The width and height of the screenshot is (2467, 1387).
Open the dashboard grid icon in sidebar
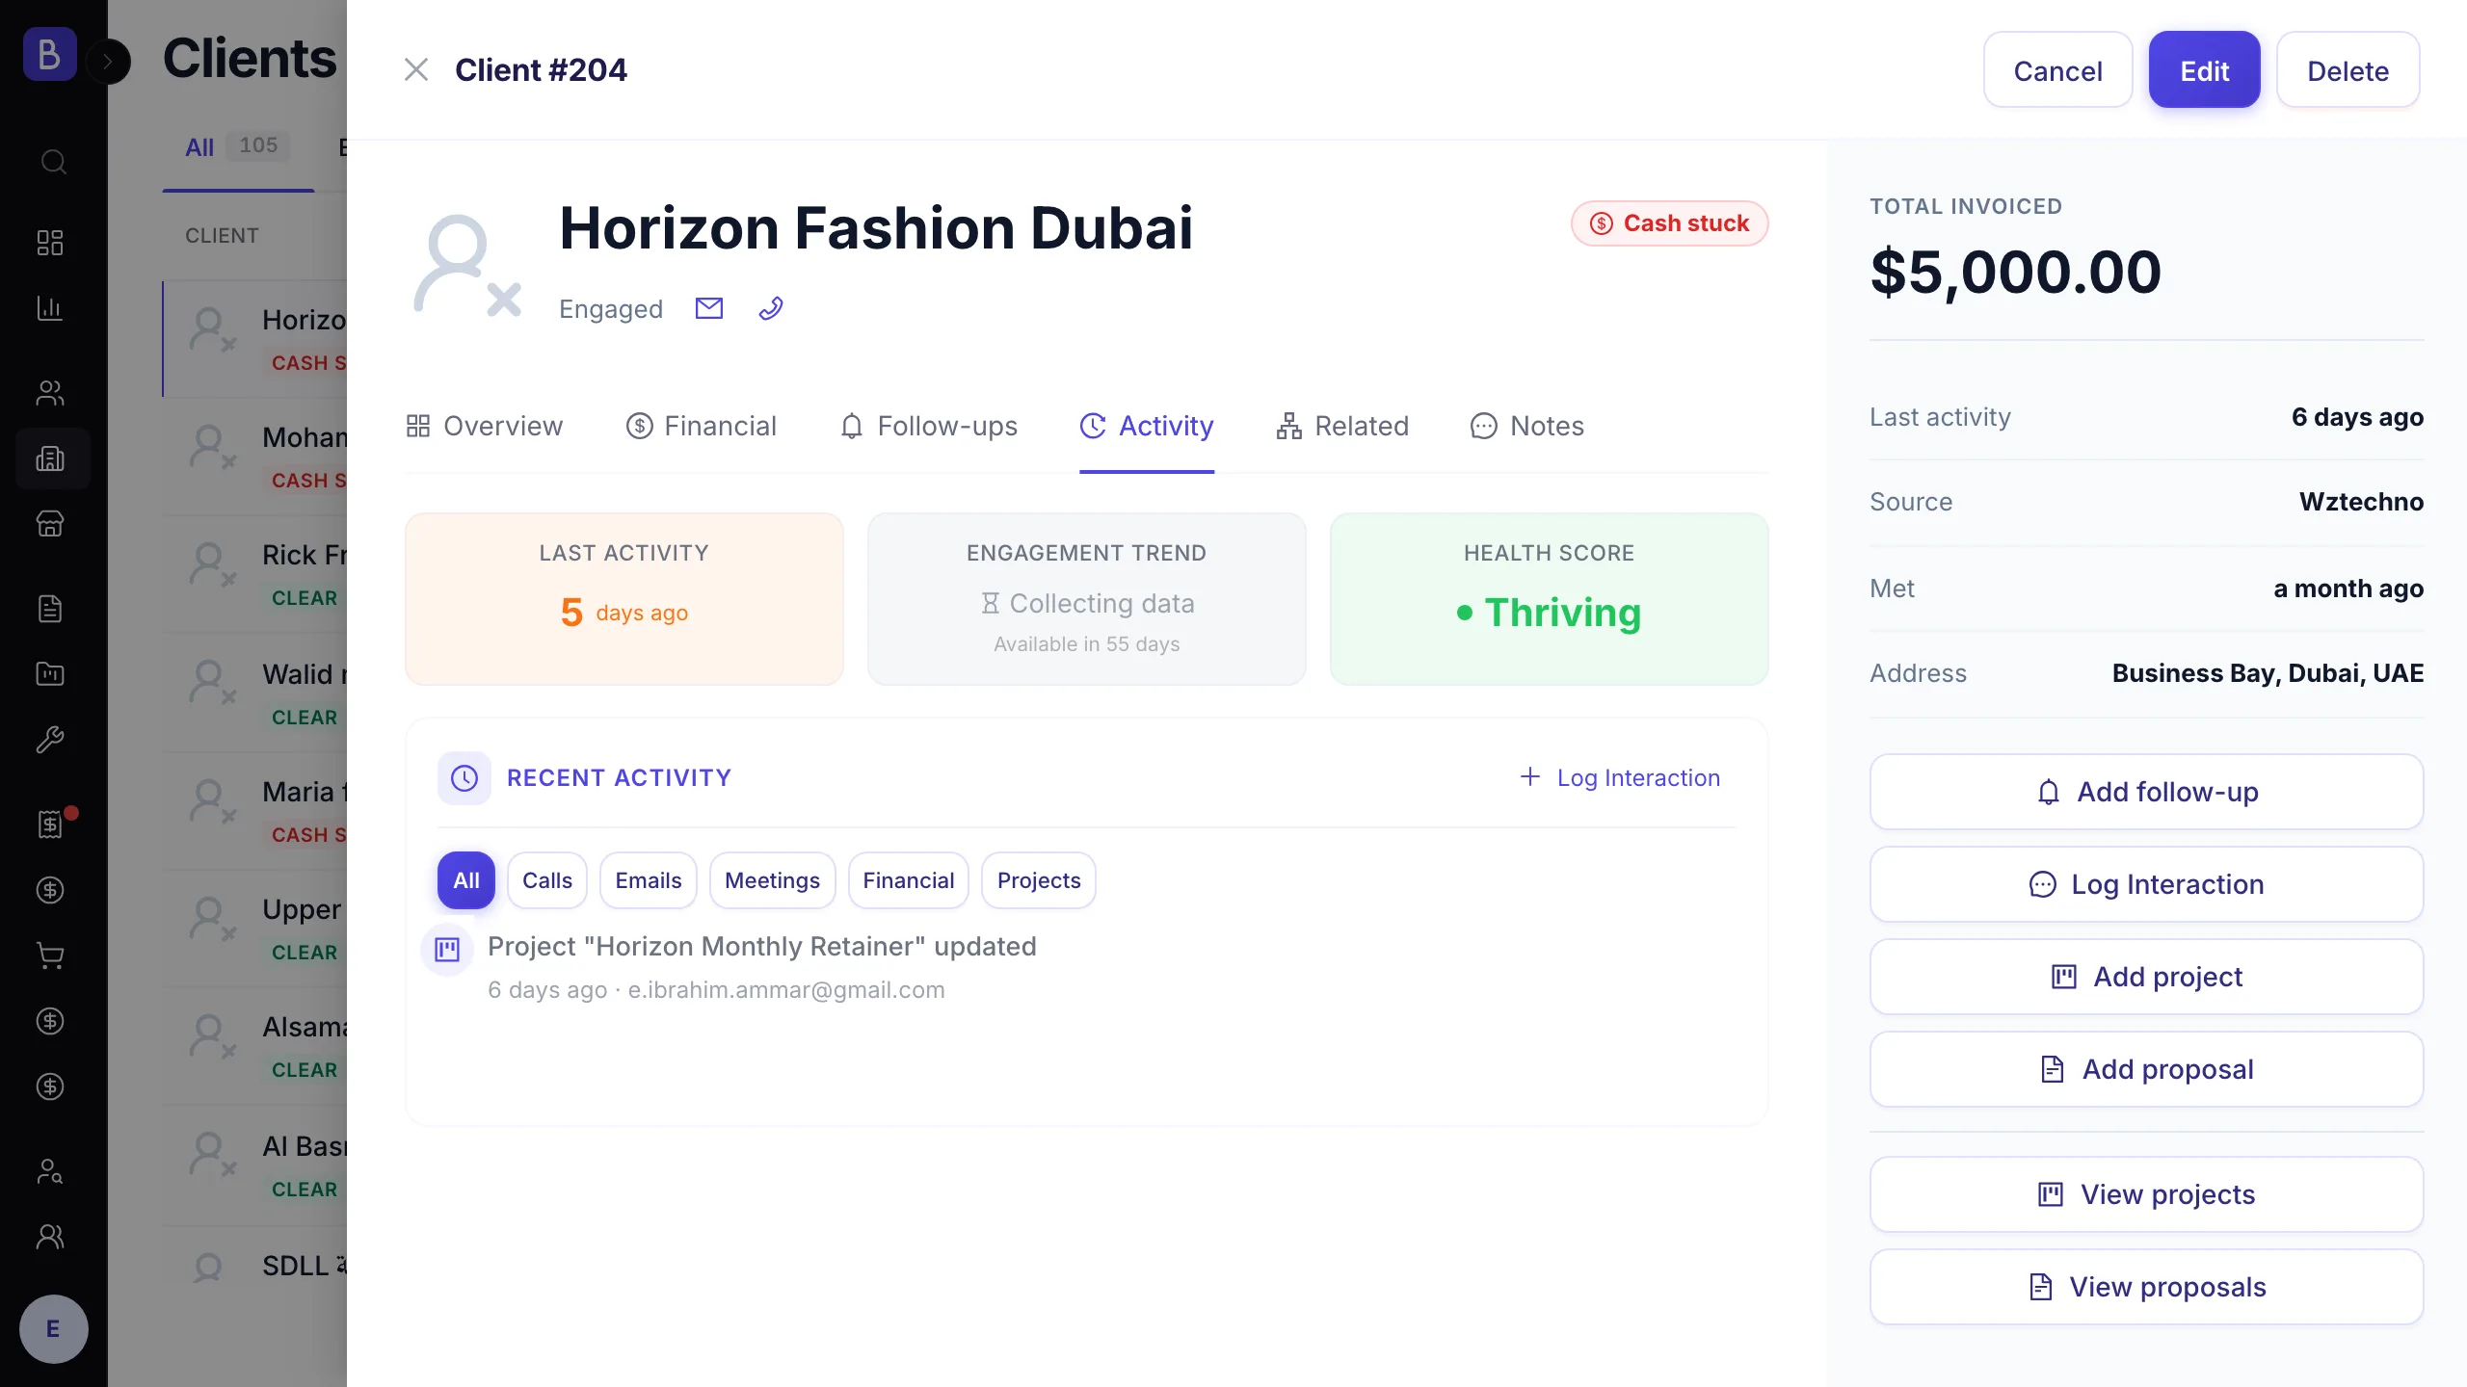coord(50,243)
